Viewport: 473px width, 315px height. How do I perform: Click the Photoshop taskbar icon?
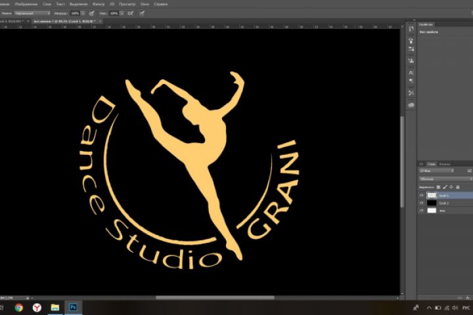(x=73, y=308)
